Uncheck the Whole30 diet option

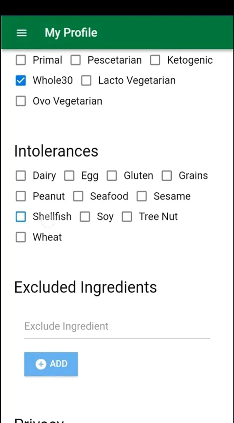[x=21, y=80]
